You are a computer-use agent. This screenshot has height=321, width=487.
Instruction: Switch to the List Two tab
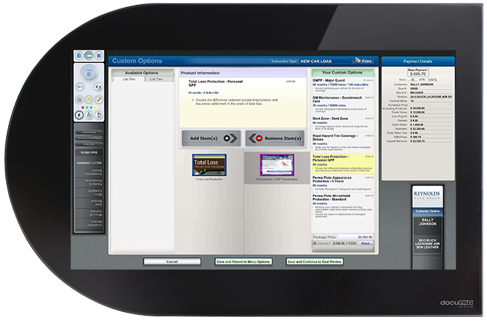(x=157, y=79)
